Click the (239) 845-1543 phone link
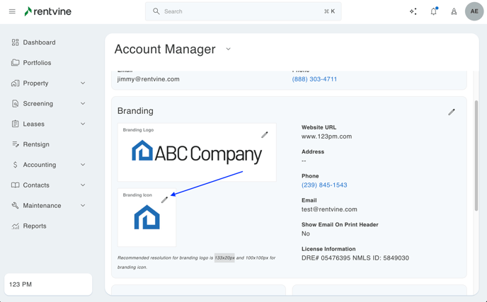Viewport: 487px width, 302px height. pos(324,185)
